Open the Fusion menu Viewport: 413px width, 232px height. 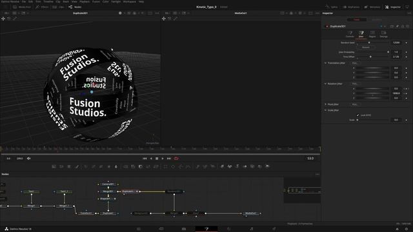(96, 1)
